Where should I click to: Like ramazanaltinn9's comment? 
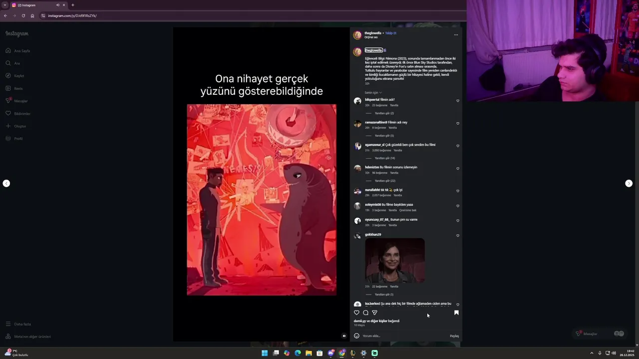[458, 123]
